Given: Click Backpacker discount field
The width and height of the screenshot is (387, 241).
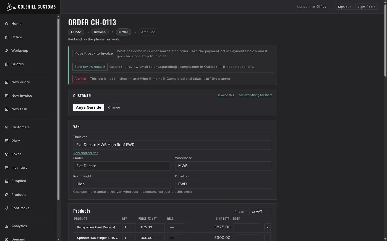Looking at the screenshot, I should (x=176, y=227).
